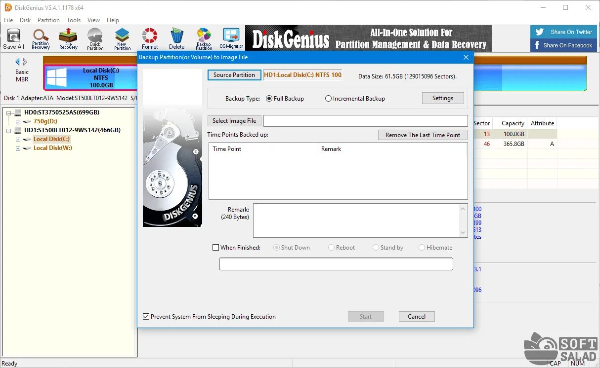Open the Partition Recovery tool
The height and width of the screenshot is (368, 600).
click(x=41, y=38)
